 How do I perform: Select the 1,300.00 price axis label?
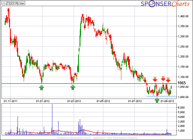[183, 36]
